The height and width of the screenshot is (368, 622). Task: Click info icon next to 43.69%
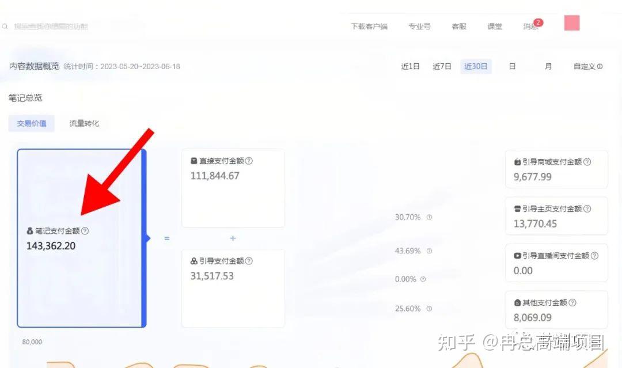pos(429,251)
